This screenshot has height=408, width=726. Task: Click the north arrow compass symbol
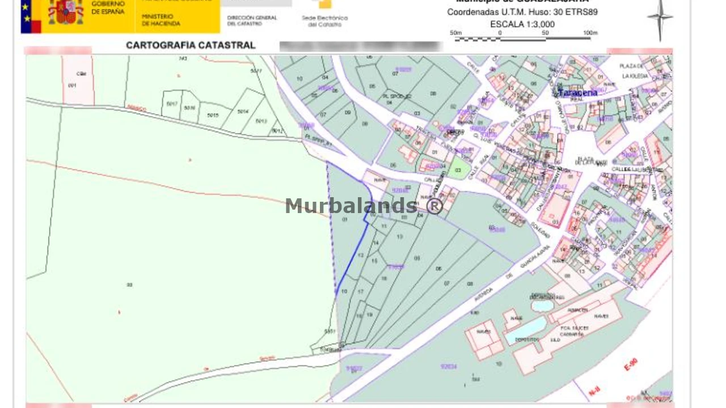tap(660, 19)
